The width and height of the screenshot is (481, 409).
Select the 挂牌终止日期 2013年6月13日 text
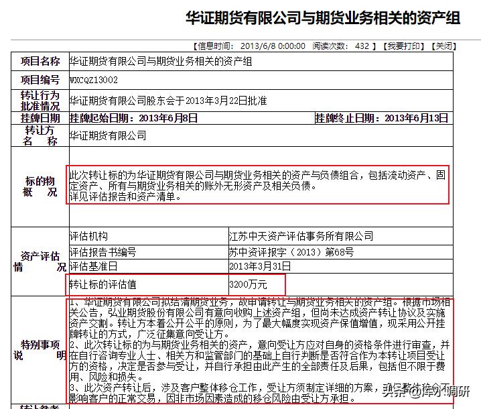coord(382,118)
